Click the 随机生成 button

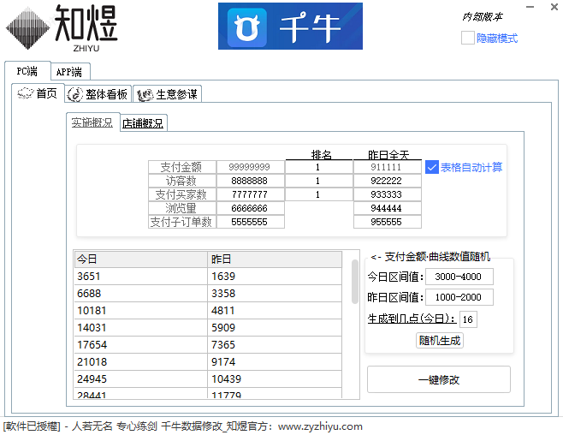(440, 340)
